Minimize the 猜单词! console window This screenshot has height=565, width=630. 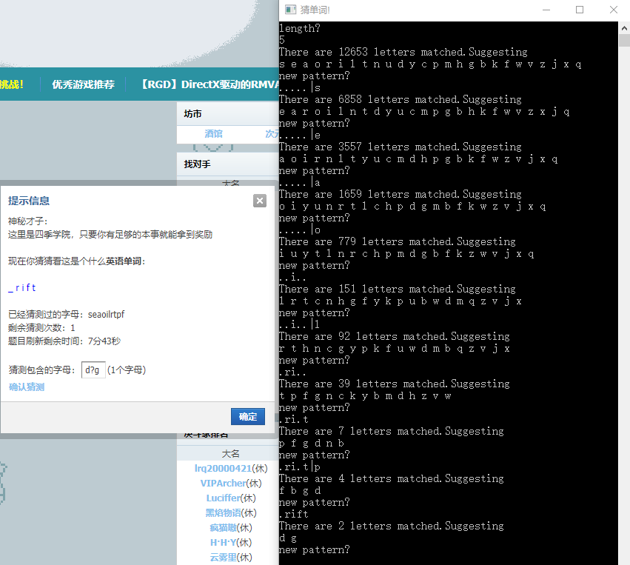coord(546,10)
